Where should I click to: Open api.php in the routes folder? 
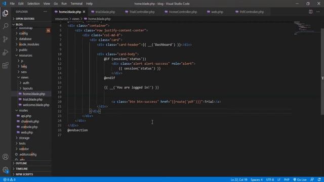[x=26, y=116]
